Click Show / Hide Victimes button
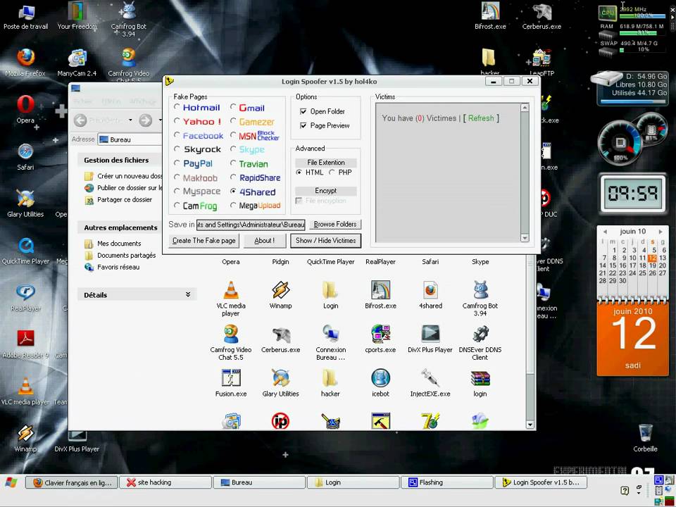676x507 pixels. (x=325, y=241)
